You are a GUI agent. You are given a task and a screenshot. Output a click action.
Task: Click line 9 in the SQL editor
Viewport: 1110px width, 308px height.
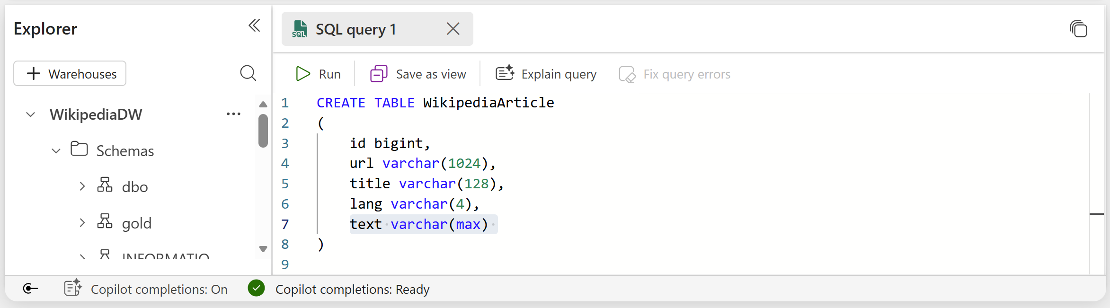426,264
